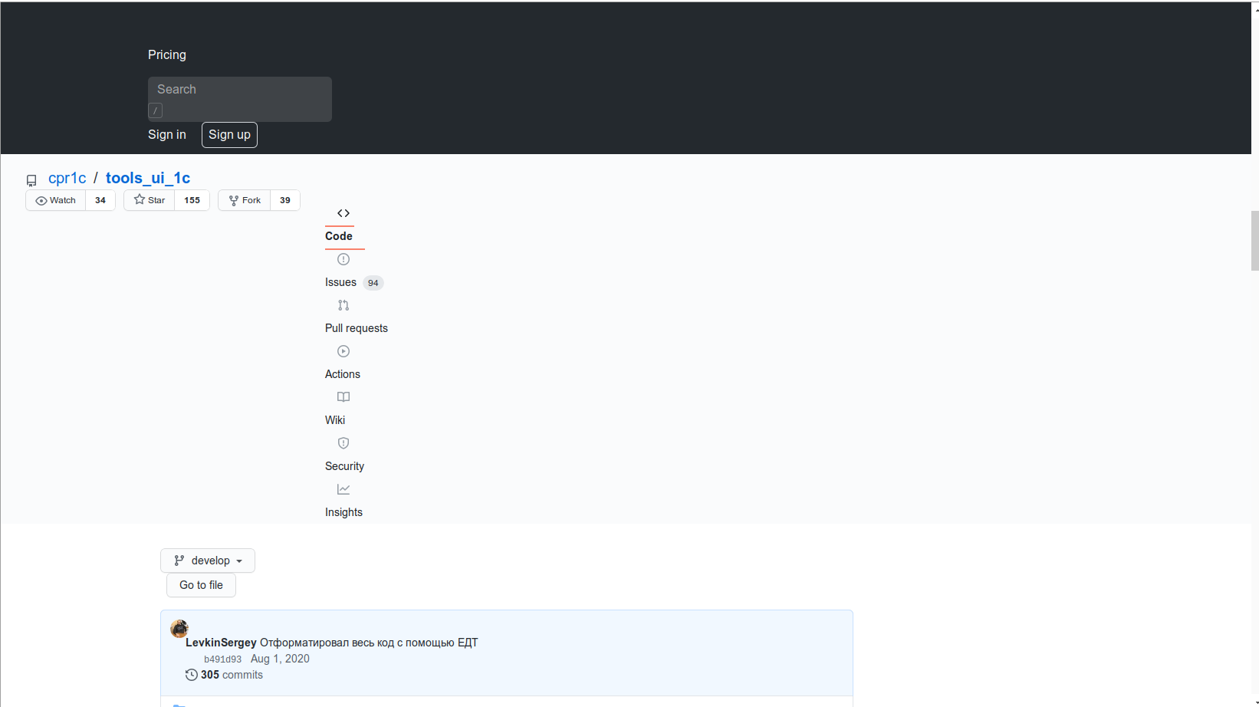Switch to the Security tab
This screenshot has height=707, width=1259.
click(344, 466)
